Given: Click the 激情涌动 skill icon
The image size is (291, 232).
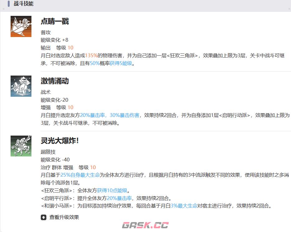Looking at the screenshot, I should point(21,86).
